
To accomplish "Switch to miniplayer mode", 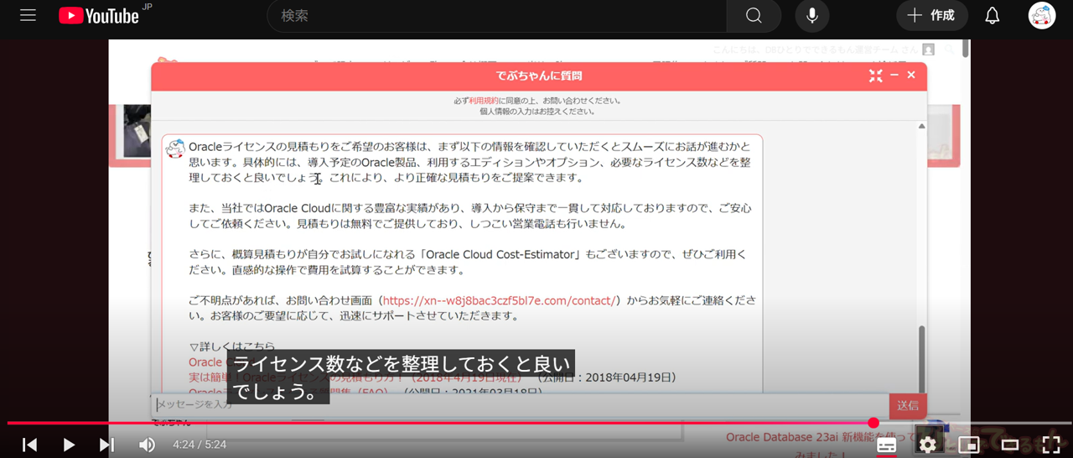I will [x=969, y=445].
